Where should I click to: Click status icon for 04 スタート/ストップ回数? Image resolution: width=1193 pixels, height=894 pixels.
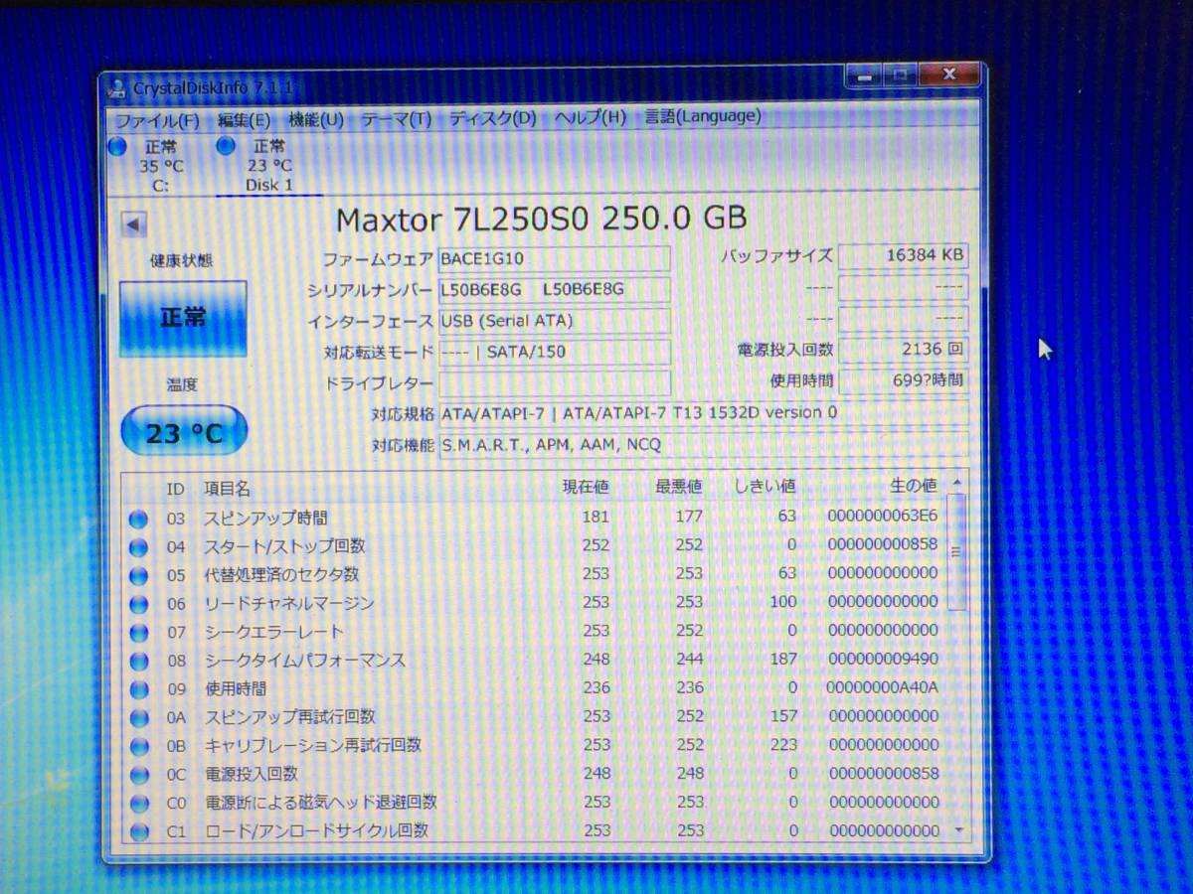[x=138, y=547]
